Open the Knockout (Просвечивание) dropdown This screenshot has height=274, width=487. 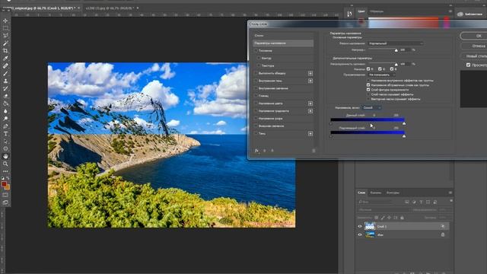[x=382, y=75]
